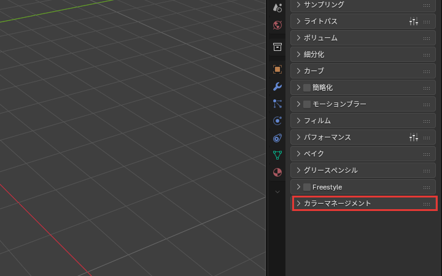Open the Object properties tab (orange square)
The width and height of the screenshot is (442, 276).
[277, 69]
